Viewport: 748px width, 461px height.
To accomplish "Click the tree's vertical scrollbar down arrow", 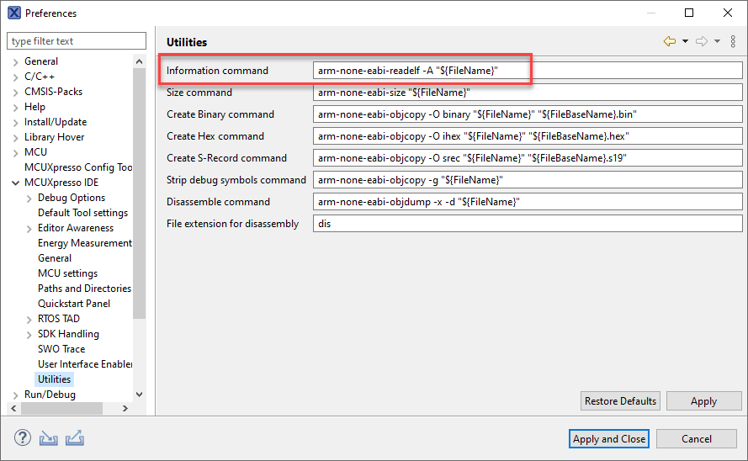I will pos(139,395).
